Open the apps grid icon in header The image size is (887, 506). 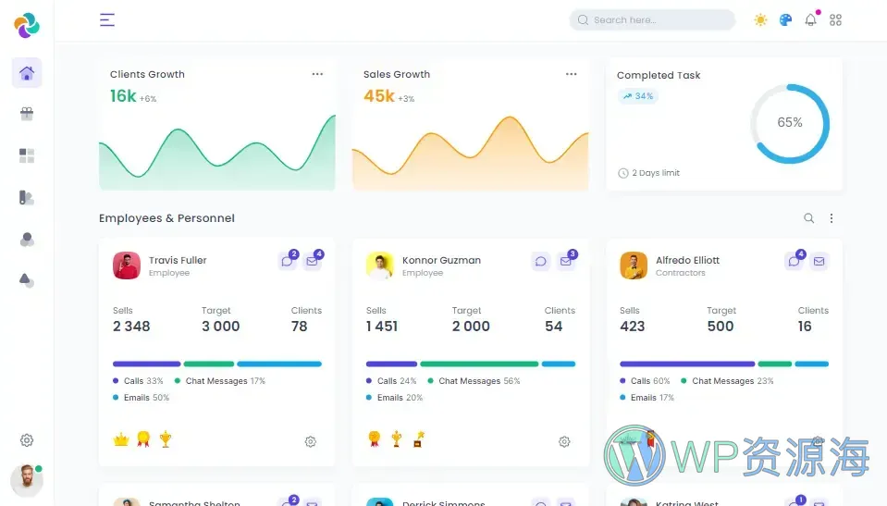point(835,19)
